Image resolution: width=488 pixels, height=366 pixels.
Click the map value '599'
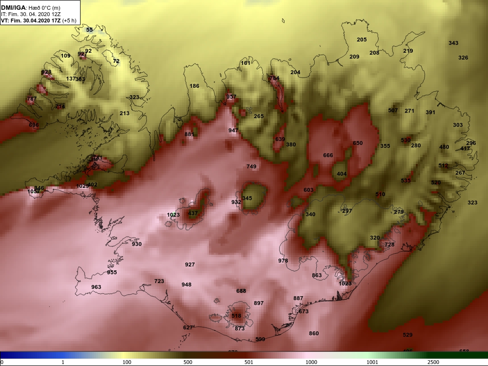(260, 339)
